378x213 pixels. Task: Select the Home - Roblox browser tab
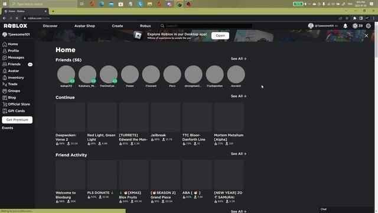pyautogui.click(x=25, y=11)
